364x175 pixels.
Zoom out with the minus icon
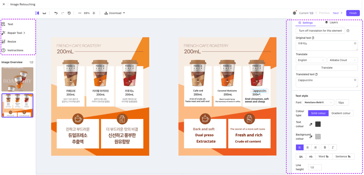click(x=80, y=13)
